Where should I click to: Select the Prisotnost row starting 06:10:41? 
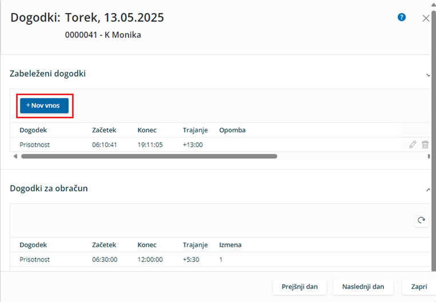click(x=219, y=144)
